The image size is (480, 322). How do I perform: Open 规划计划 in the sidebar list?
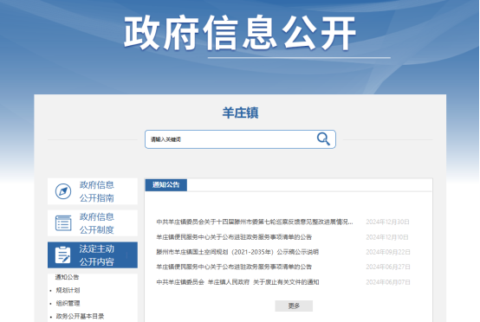click(68, 290)
